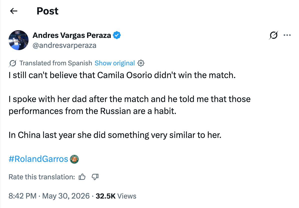Go back using the left arrow
Image resolution: width=299 pixels, height=208 pixels.
(x=14, y=11)
